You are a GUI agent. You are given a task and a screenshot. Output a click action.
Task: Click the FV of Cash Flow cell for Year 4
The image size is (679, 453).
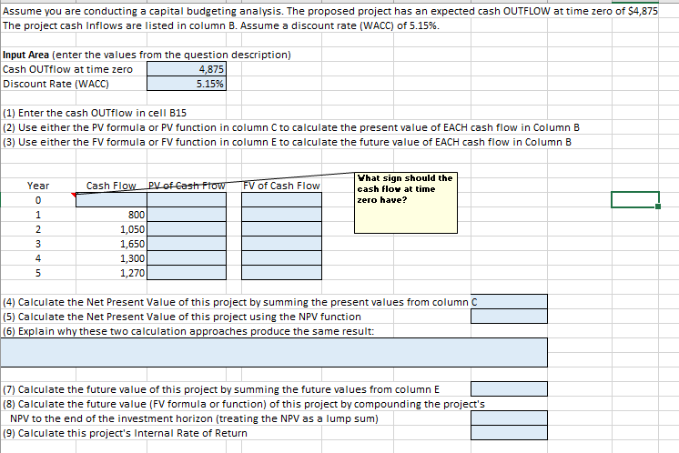pos(281,258)
